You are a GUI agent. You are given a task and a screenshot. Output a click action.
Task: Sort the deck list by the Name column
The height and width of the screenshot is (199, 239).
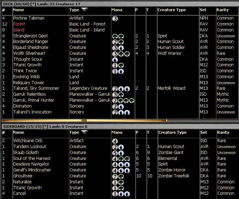[18, 10]
